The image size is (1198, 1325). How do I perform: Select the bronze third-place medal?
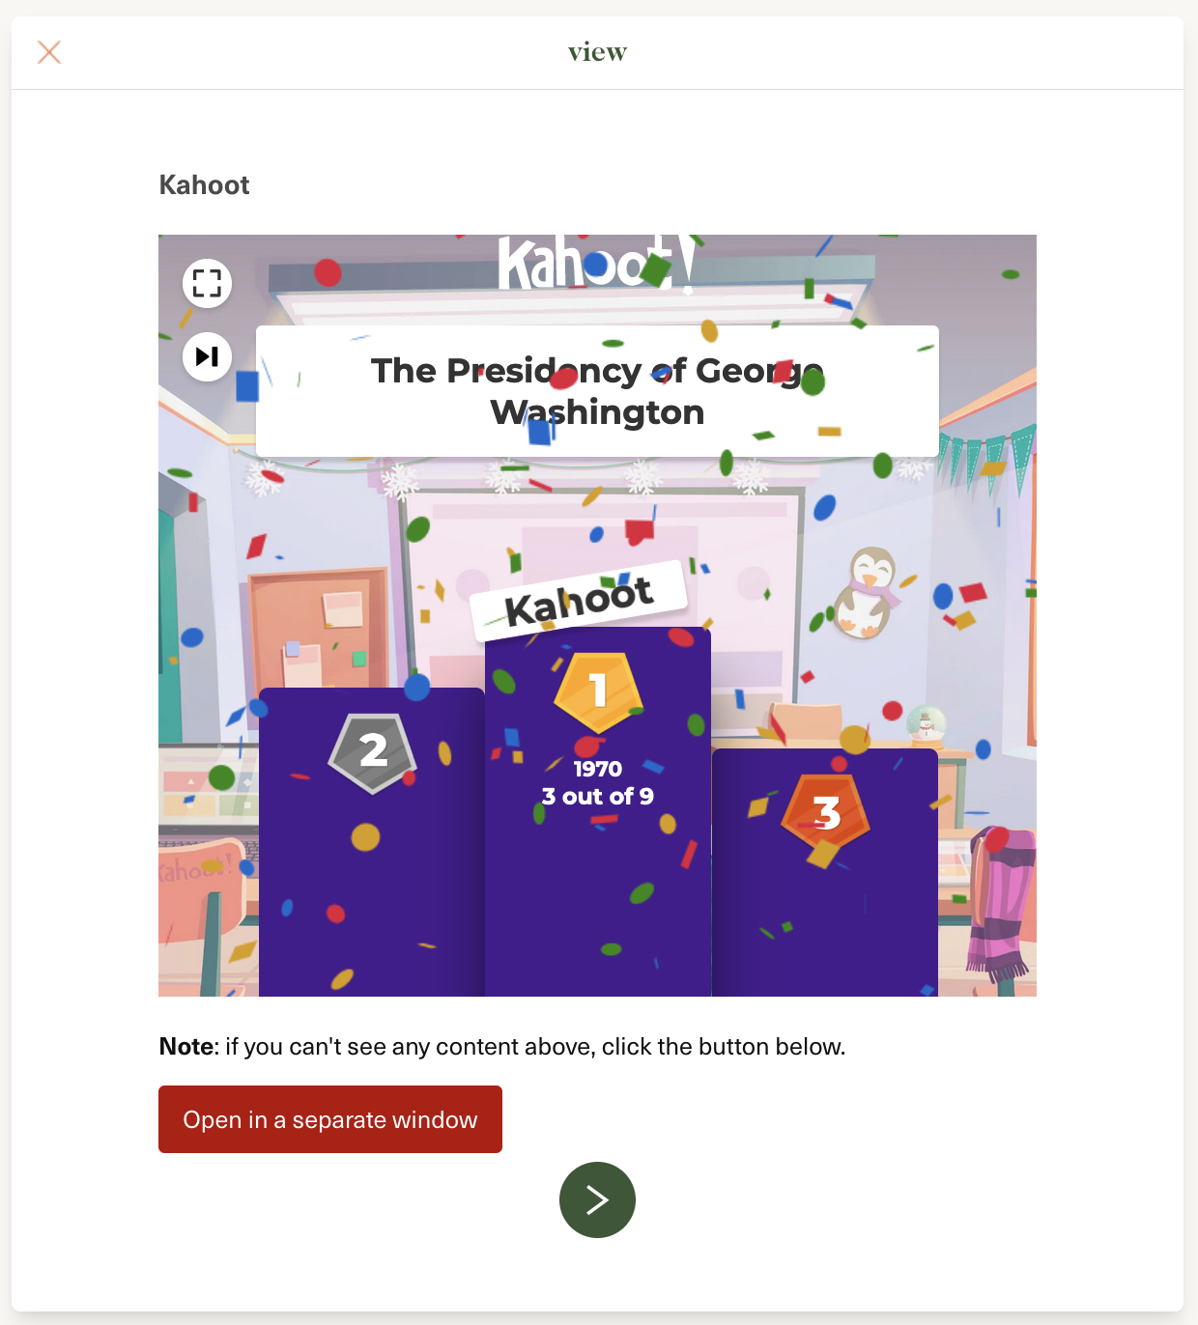click(x=826, y=813)
